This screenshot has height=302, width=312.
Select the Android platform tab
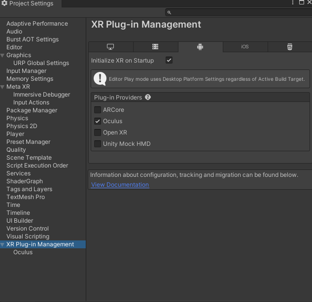tap(200, 47)
